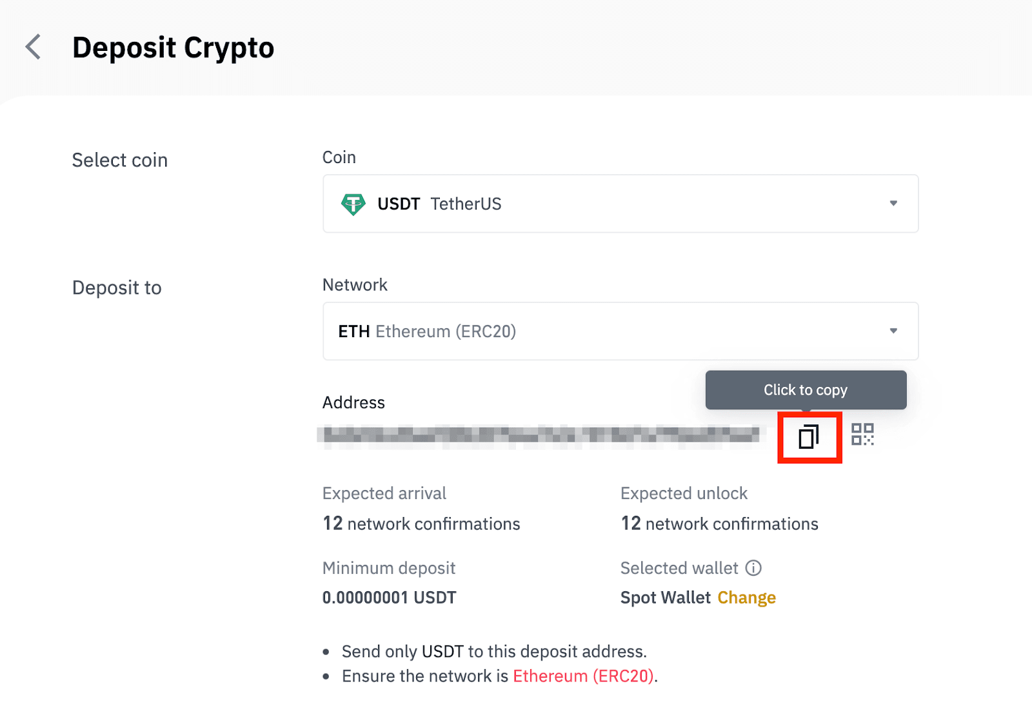Click the green Tether coin logo
Image resolution: width=1032 pixels, height=715 pixels.
tap(353, 204)
